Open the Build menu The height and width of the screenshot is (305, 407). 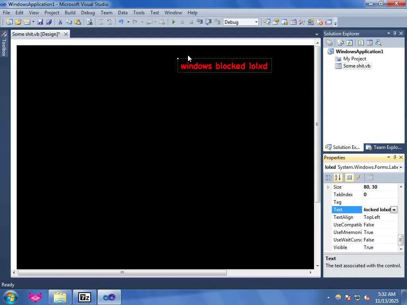[x=70, y=12]
